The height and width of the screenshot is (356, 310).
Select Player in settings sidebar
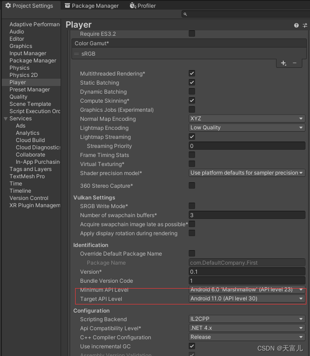(31, 82)
